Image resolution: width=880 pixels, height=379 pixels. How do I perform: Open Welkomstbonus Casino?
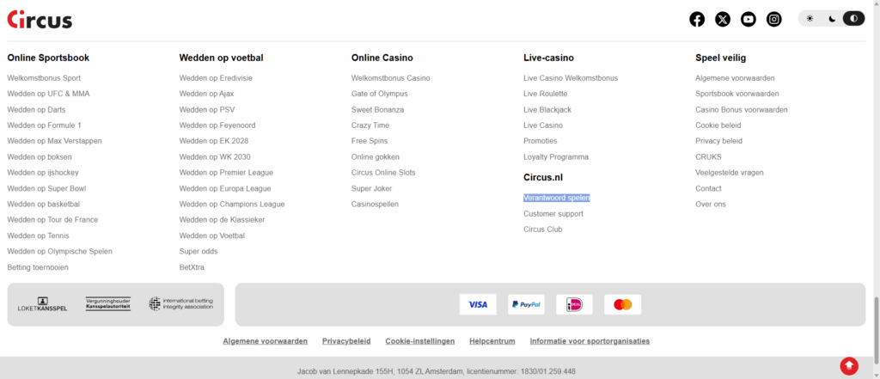pos(391,78)
